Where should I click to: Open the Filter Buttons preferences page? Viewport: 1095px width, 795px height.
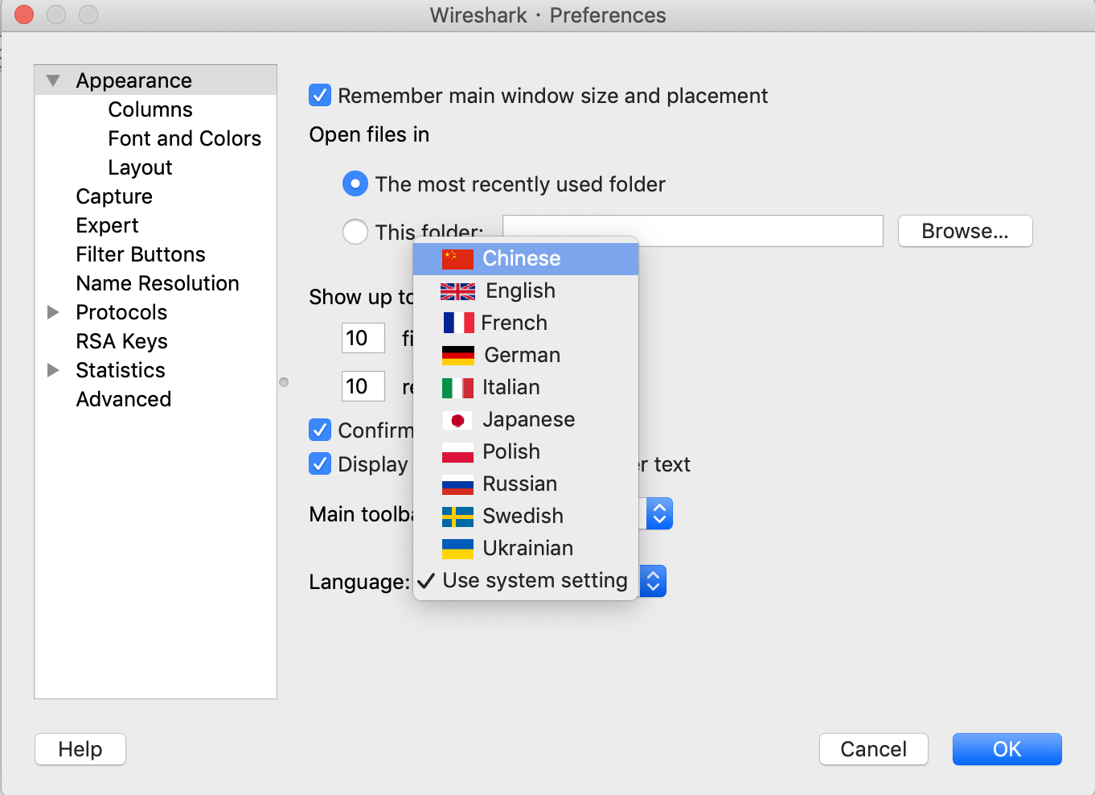(x=141, y=254)
